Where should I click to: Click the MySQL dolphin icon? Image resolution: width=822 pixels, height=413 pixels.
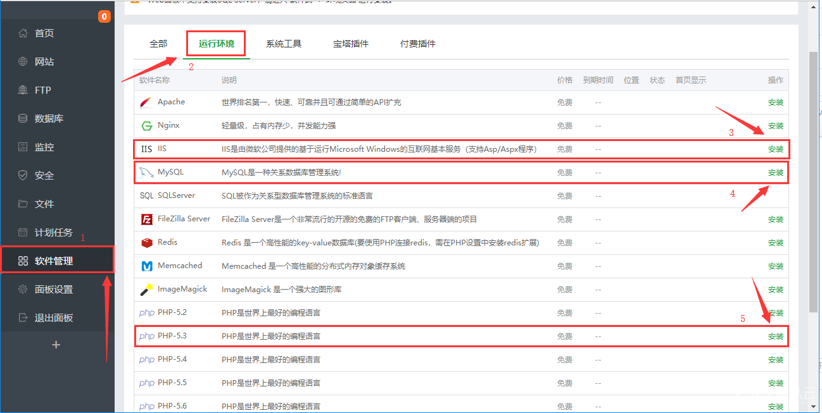tap(146, 173)
